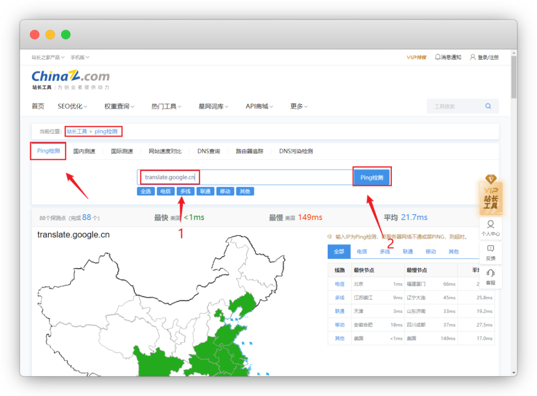Click the page vertical scrollbar thumb
This screenshot has height=396, width=537.
[514, 77]
